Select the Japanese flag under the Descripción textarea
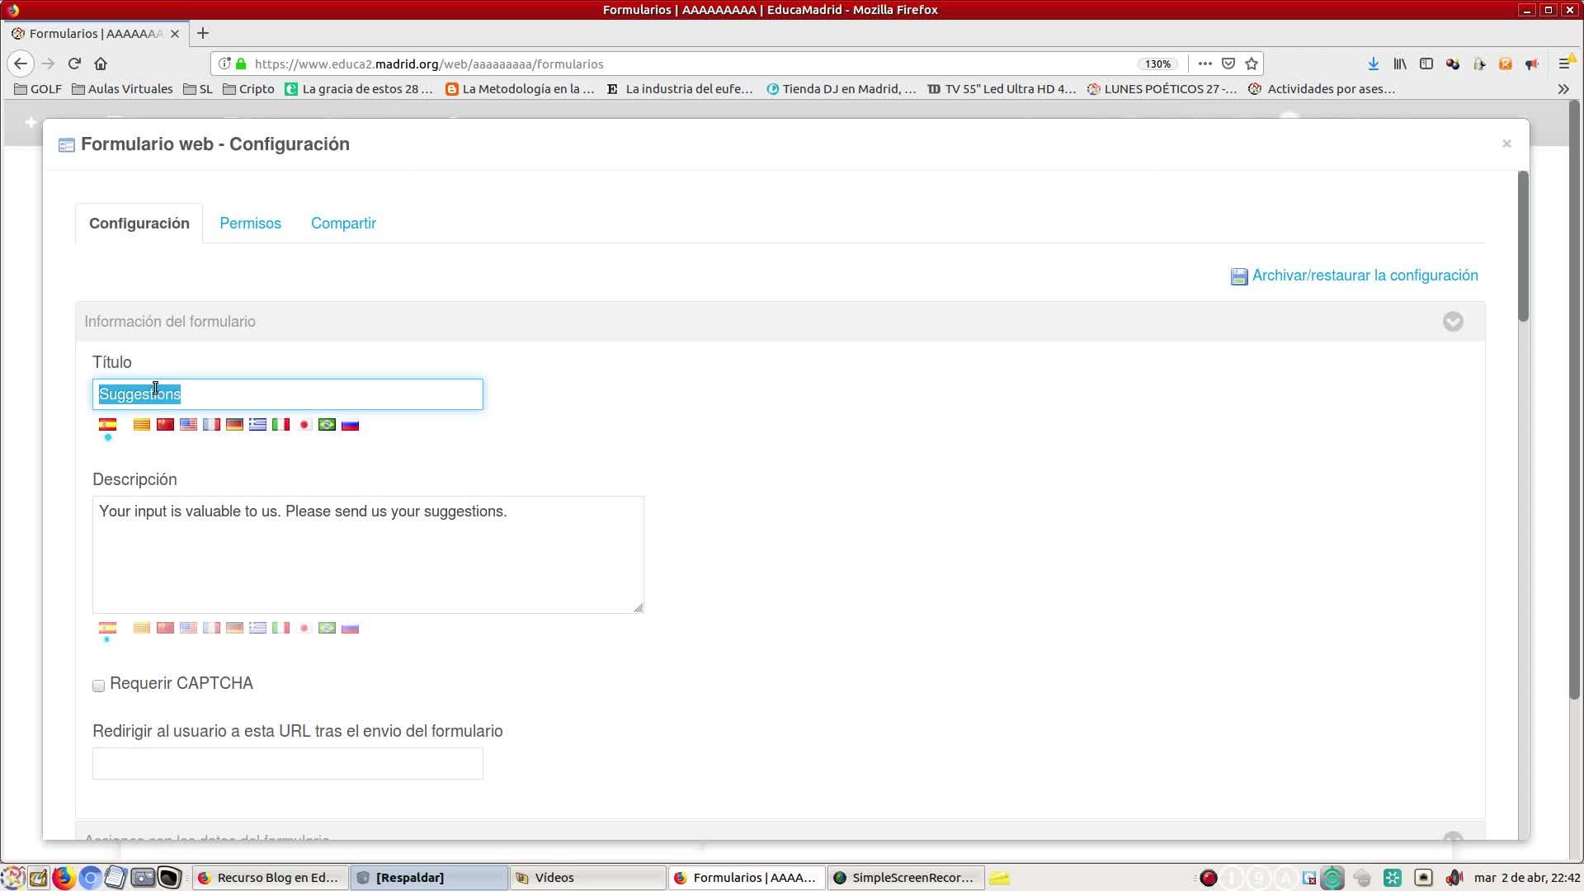 tap(304, 628)
